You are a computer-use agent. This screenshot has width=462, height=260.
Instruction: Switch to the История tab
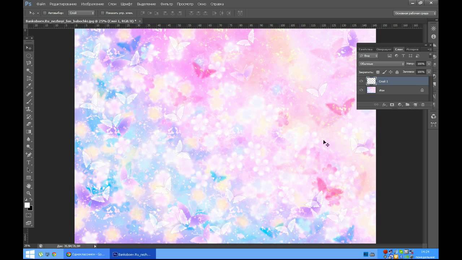pos(412,49)
